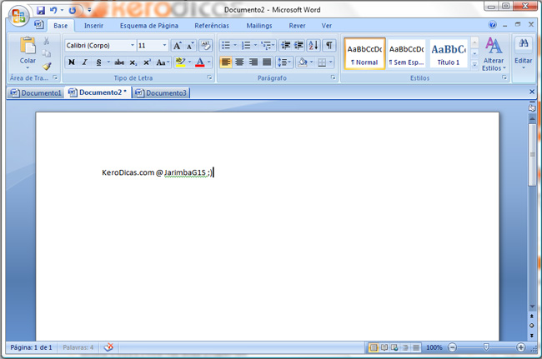Create a numbered list

246,45
